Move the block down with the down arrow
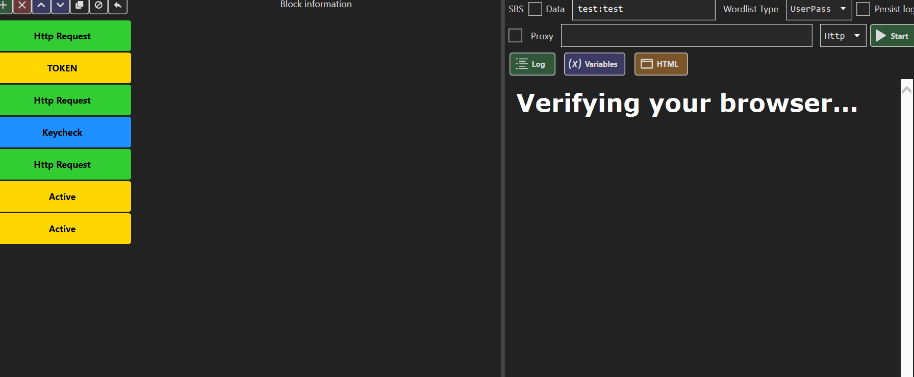The image size is (914, 377). (x=60, y=6)
